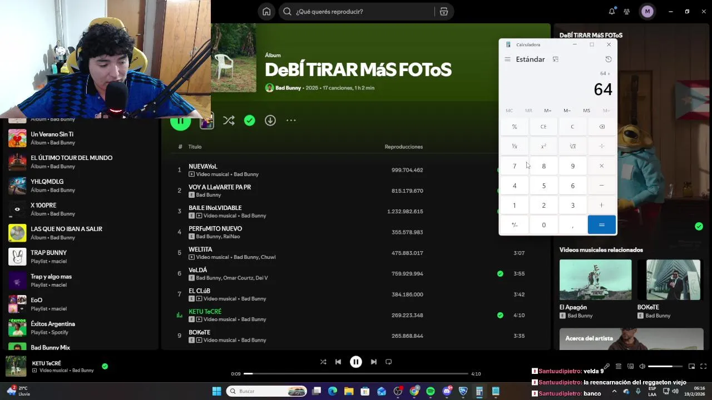Click Calculator backspace key

tap(601, 127)
